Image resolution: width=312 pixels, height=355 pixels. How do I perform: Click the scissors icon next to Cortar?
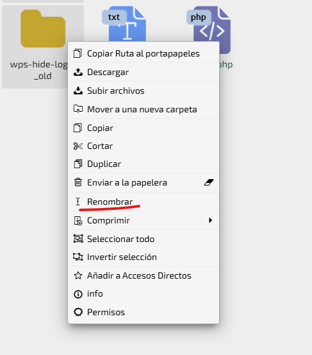(78, 146)
